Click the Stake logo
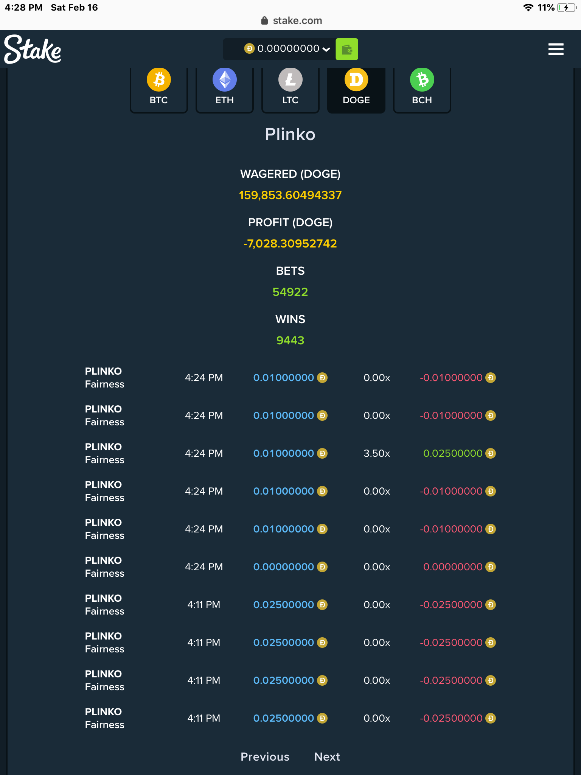 click(32, 49)
